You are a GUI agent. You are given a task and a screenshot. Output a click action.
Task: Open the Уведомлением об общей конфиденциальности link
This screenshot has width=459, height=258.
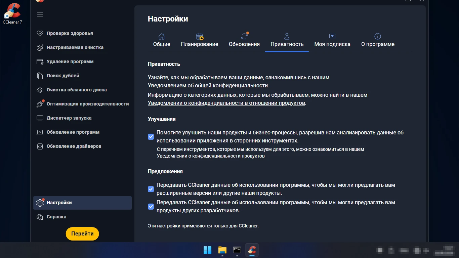pos(208,86)
